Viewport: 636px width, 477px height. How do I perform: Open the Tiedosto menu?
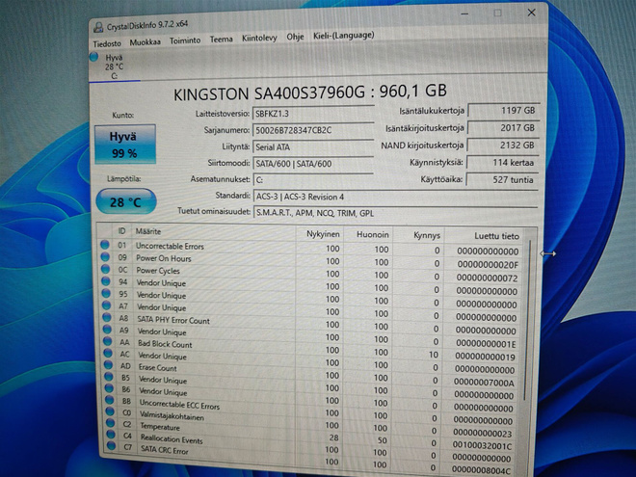coord(107,43)
